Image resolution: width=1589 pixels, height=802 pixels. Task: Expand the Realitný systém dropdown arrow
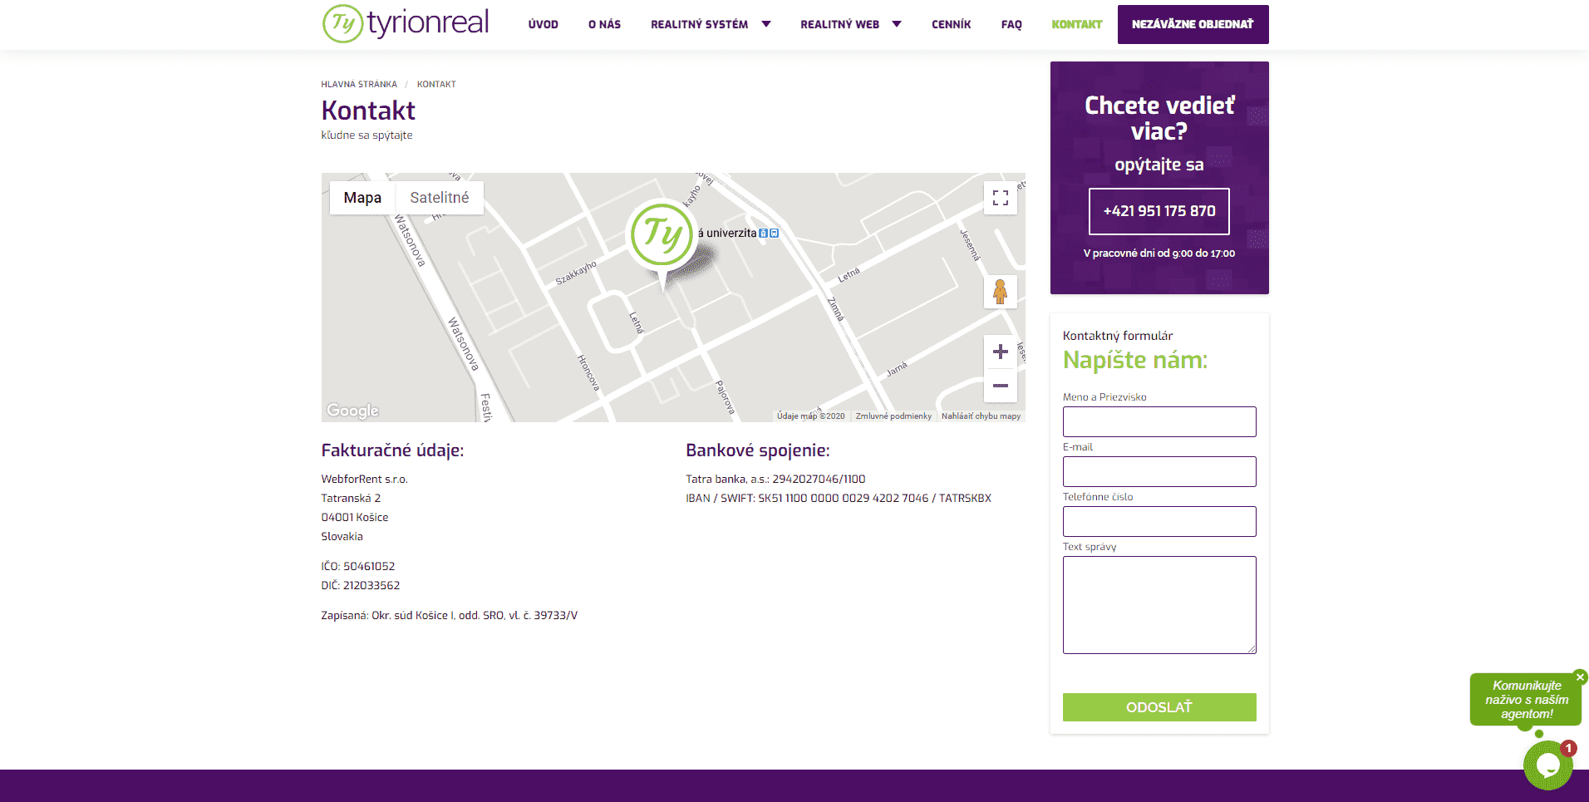[766, 24]
